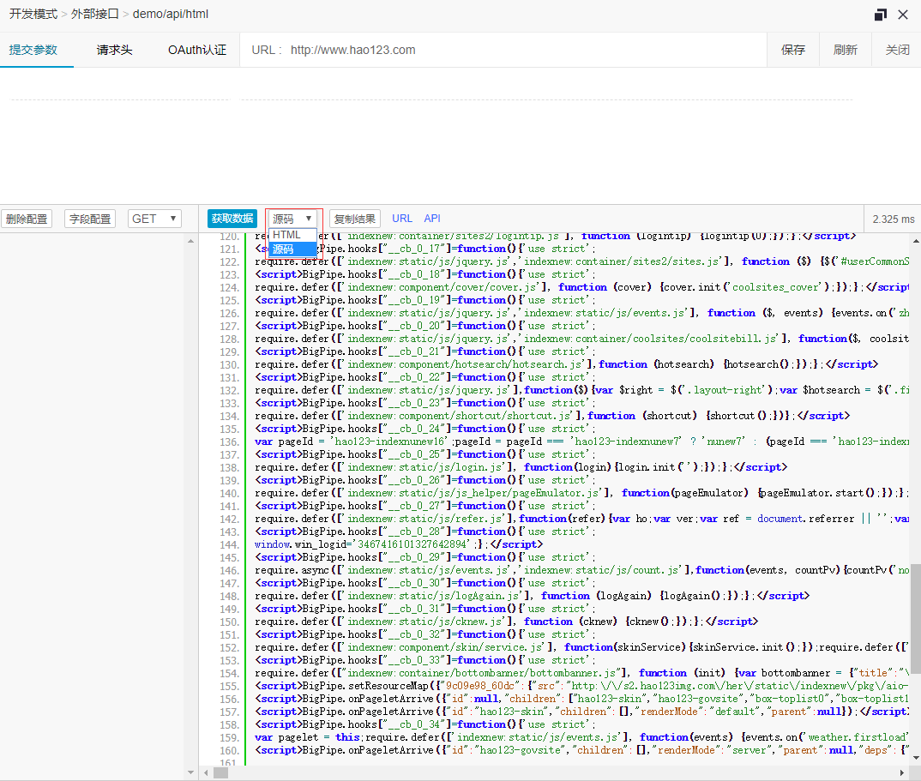Viewport: 921px width, 781px height.
Task: Click the 2.325 ms timing text
Action: click(893, 219)
